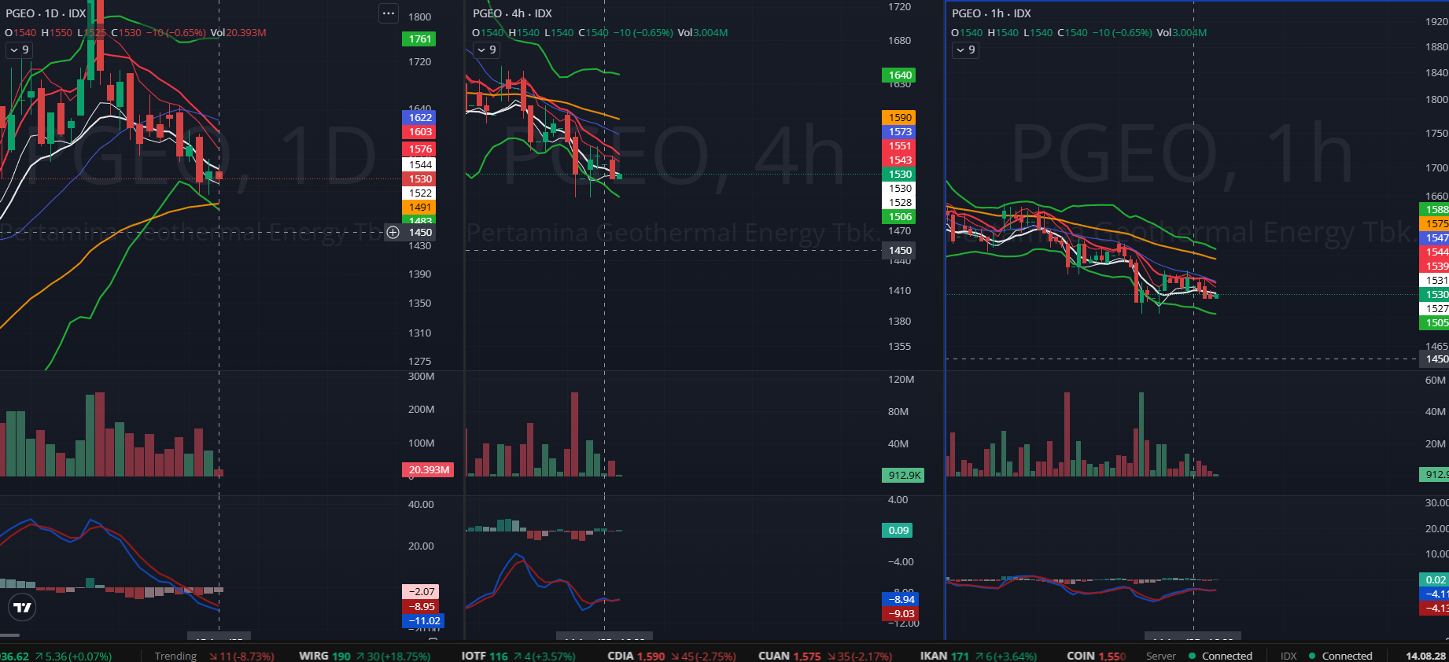This screenshot has width=1449, height=662.
Task: Click the 120M volume scale on 4h chart
Action: point(901,379)
